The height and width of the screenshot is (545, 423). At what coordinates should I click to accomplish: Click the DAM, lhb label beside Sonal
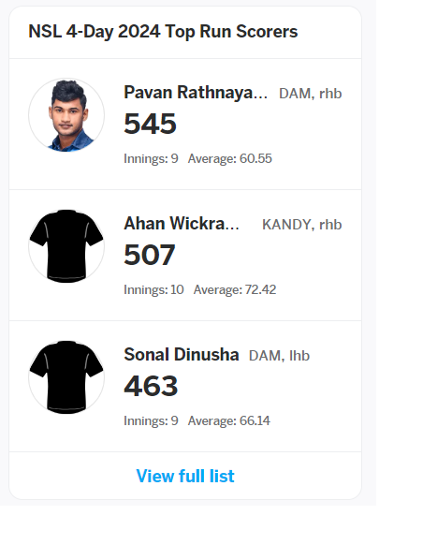[279, 356]
